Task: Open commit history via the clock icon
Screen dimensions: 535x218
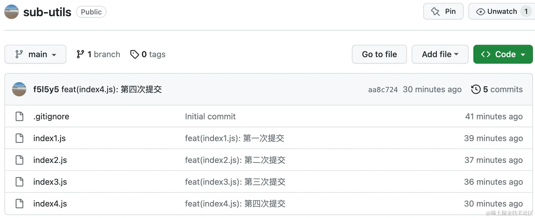Action: coord(476,89)
